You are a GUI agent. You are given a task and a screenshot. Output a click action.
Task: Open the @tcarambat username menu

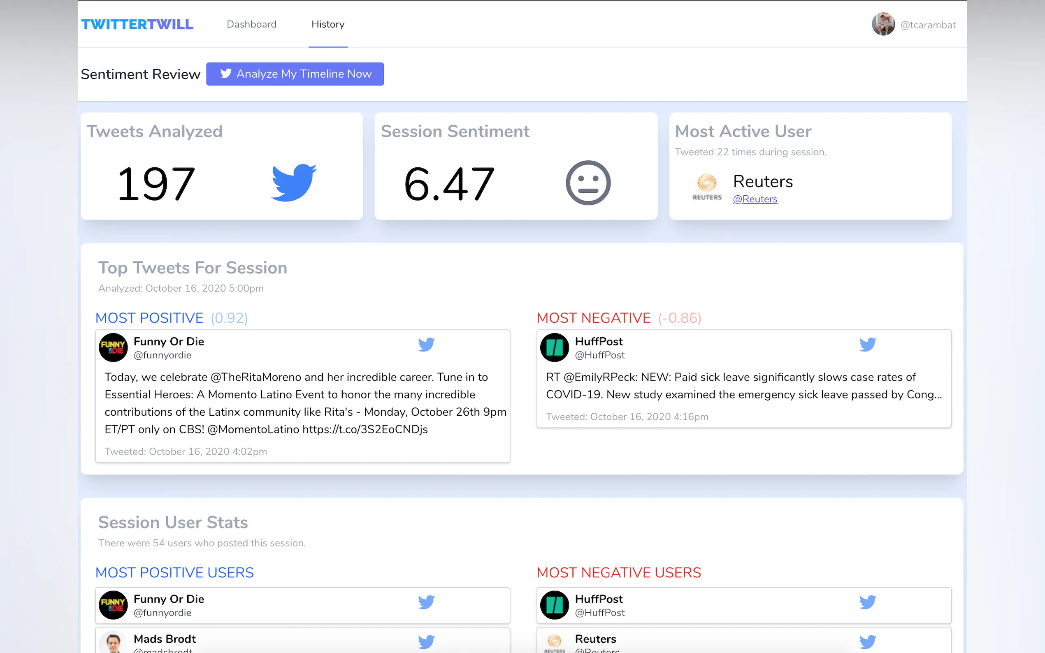point(928,25)
